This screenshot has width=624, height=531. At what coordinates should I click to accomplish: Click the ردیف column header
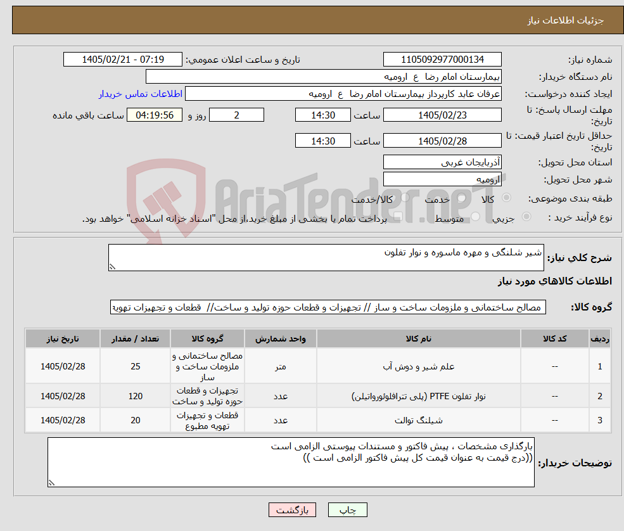click(x=600, y=339)
